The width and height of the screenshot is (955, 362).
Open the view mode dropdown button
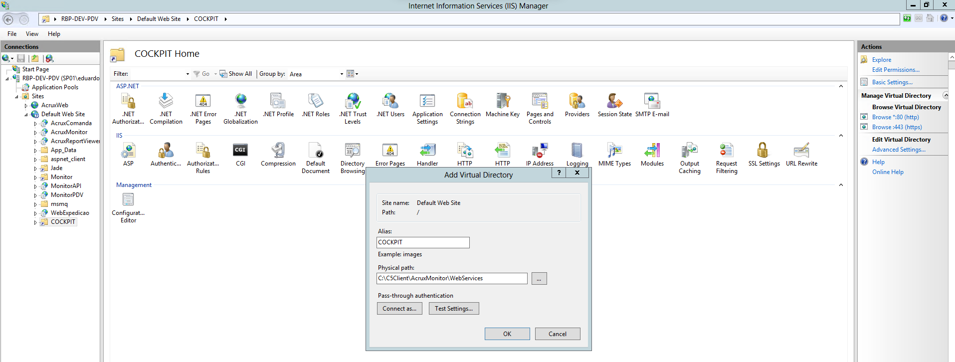[353, 74]
